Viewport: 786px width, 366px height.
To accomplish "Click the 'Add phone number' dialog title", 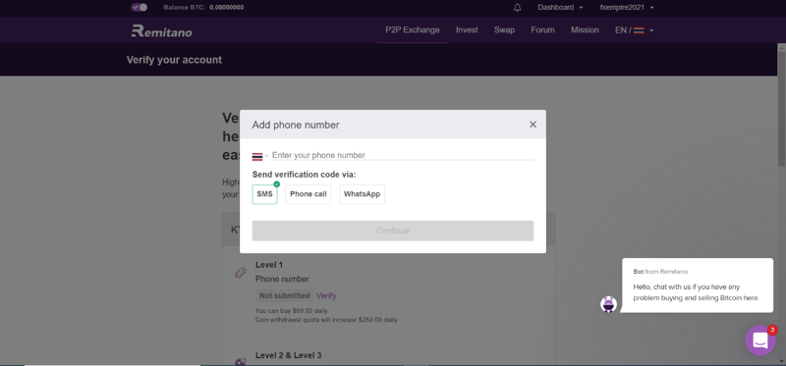I will coord(296,125).
